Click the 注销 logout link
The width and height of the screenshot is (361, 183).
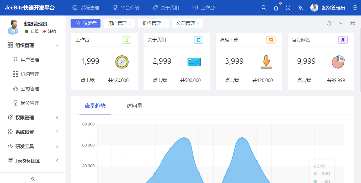(x=52, y=31)
